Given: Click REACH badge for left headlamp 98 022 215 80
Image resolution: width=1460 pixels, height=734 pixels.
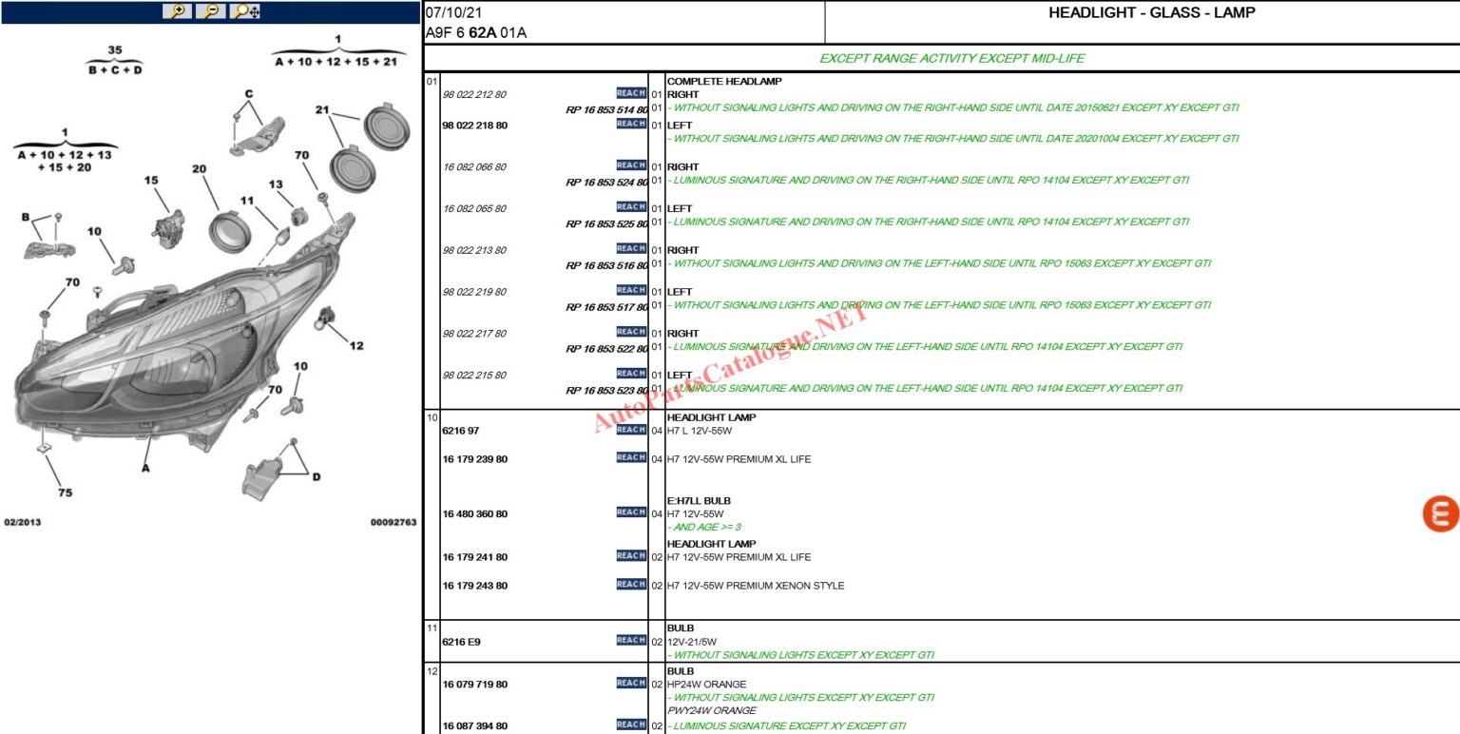Looking at the screenshot, I should pyautogui.click(x=629, y=373).
